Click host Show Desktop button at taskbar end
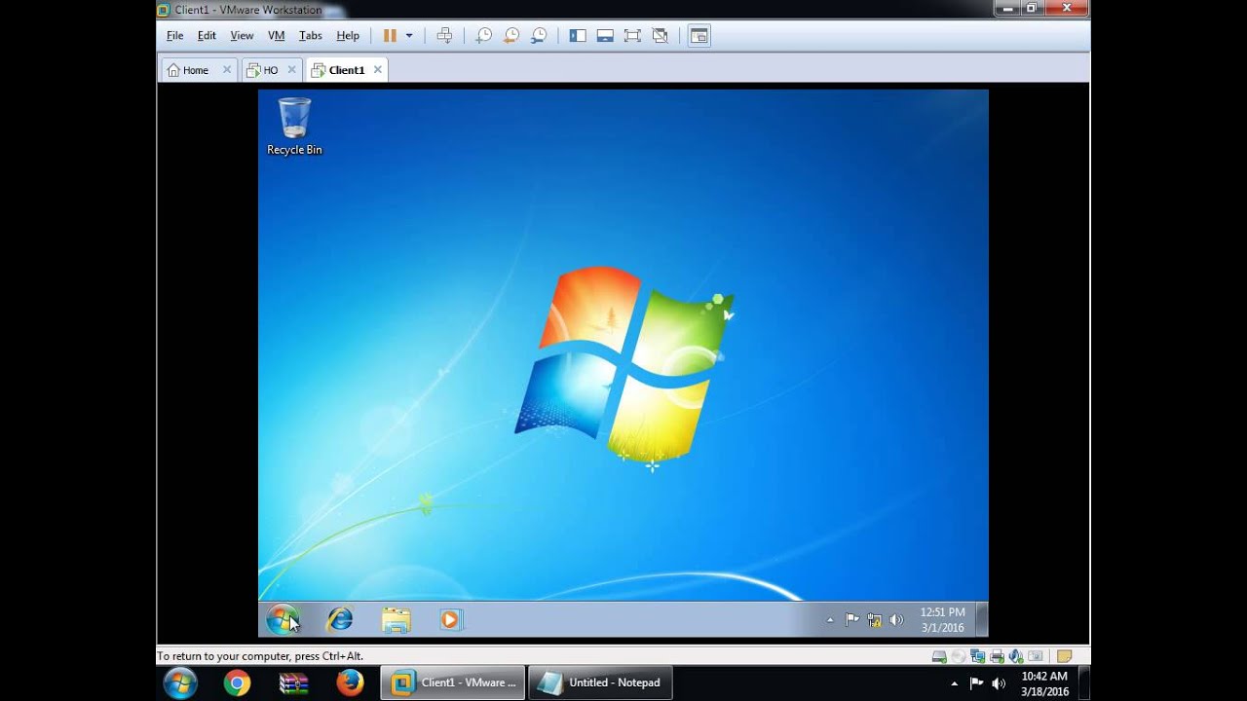The image size is (1247, 701). [x=1084, y=683]
